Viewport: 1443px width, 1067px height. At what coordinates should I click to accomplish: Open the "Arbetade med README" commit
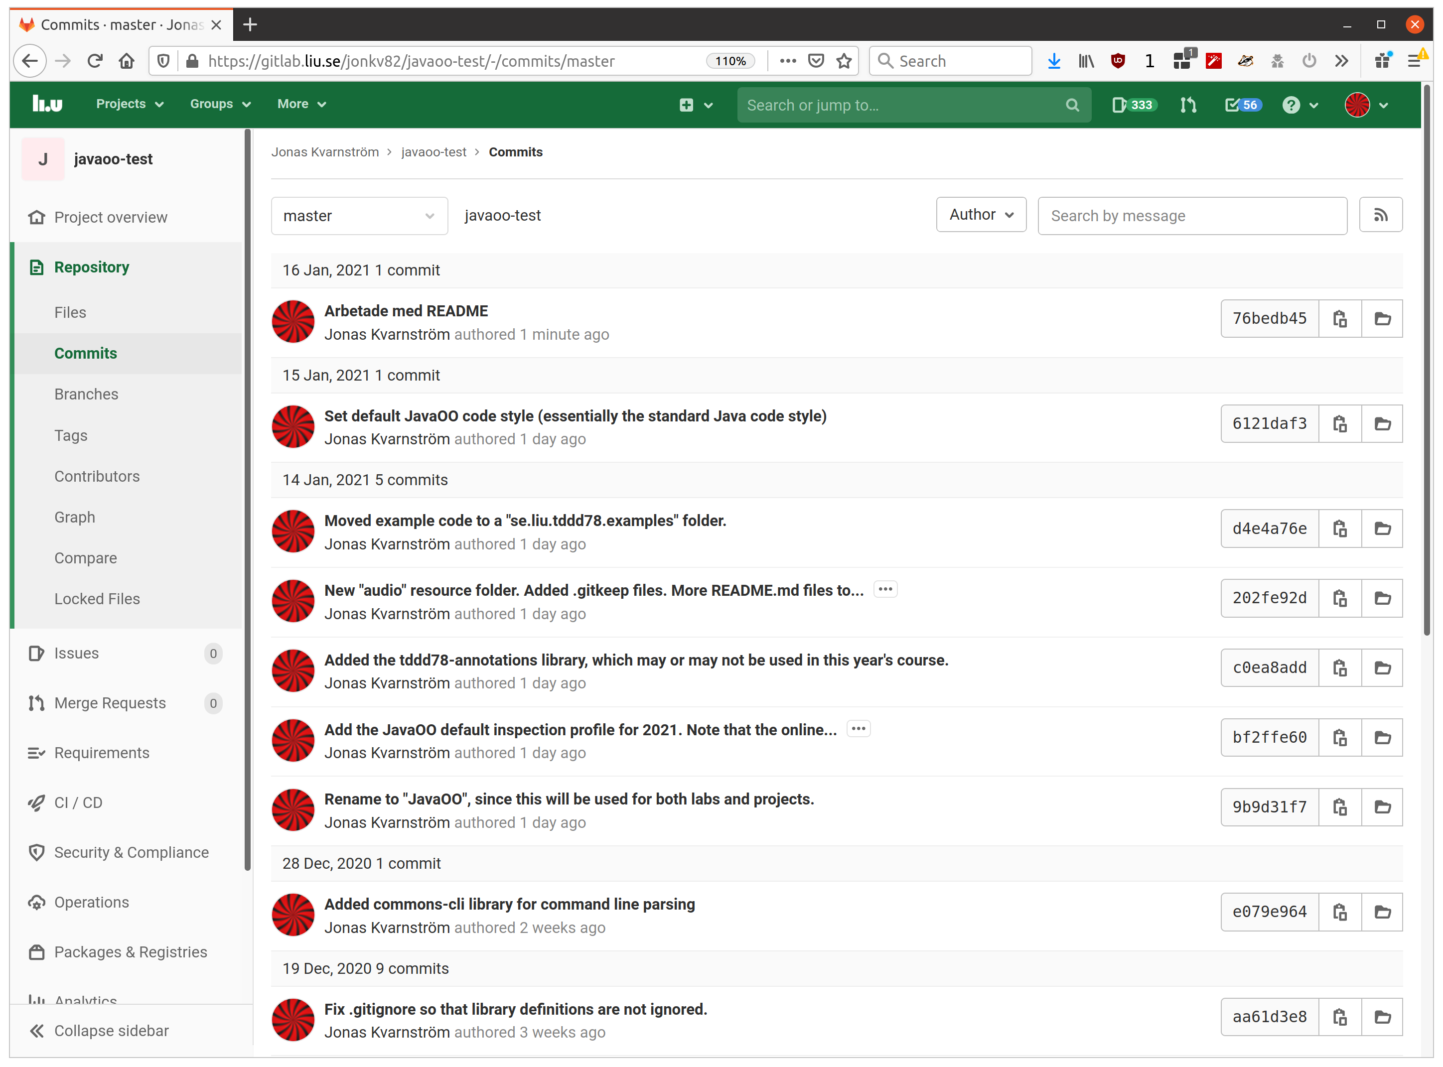pos(406,311)
